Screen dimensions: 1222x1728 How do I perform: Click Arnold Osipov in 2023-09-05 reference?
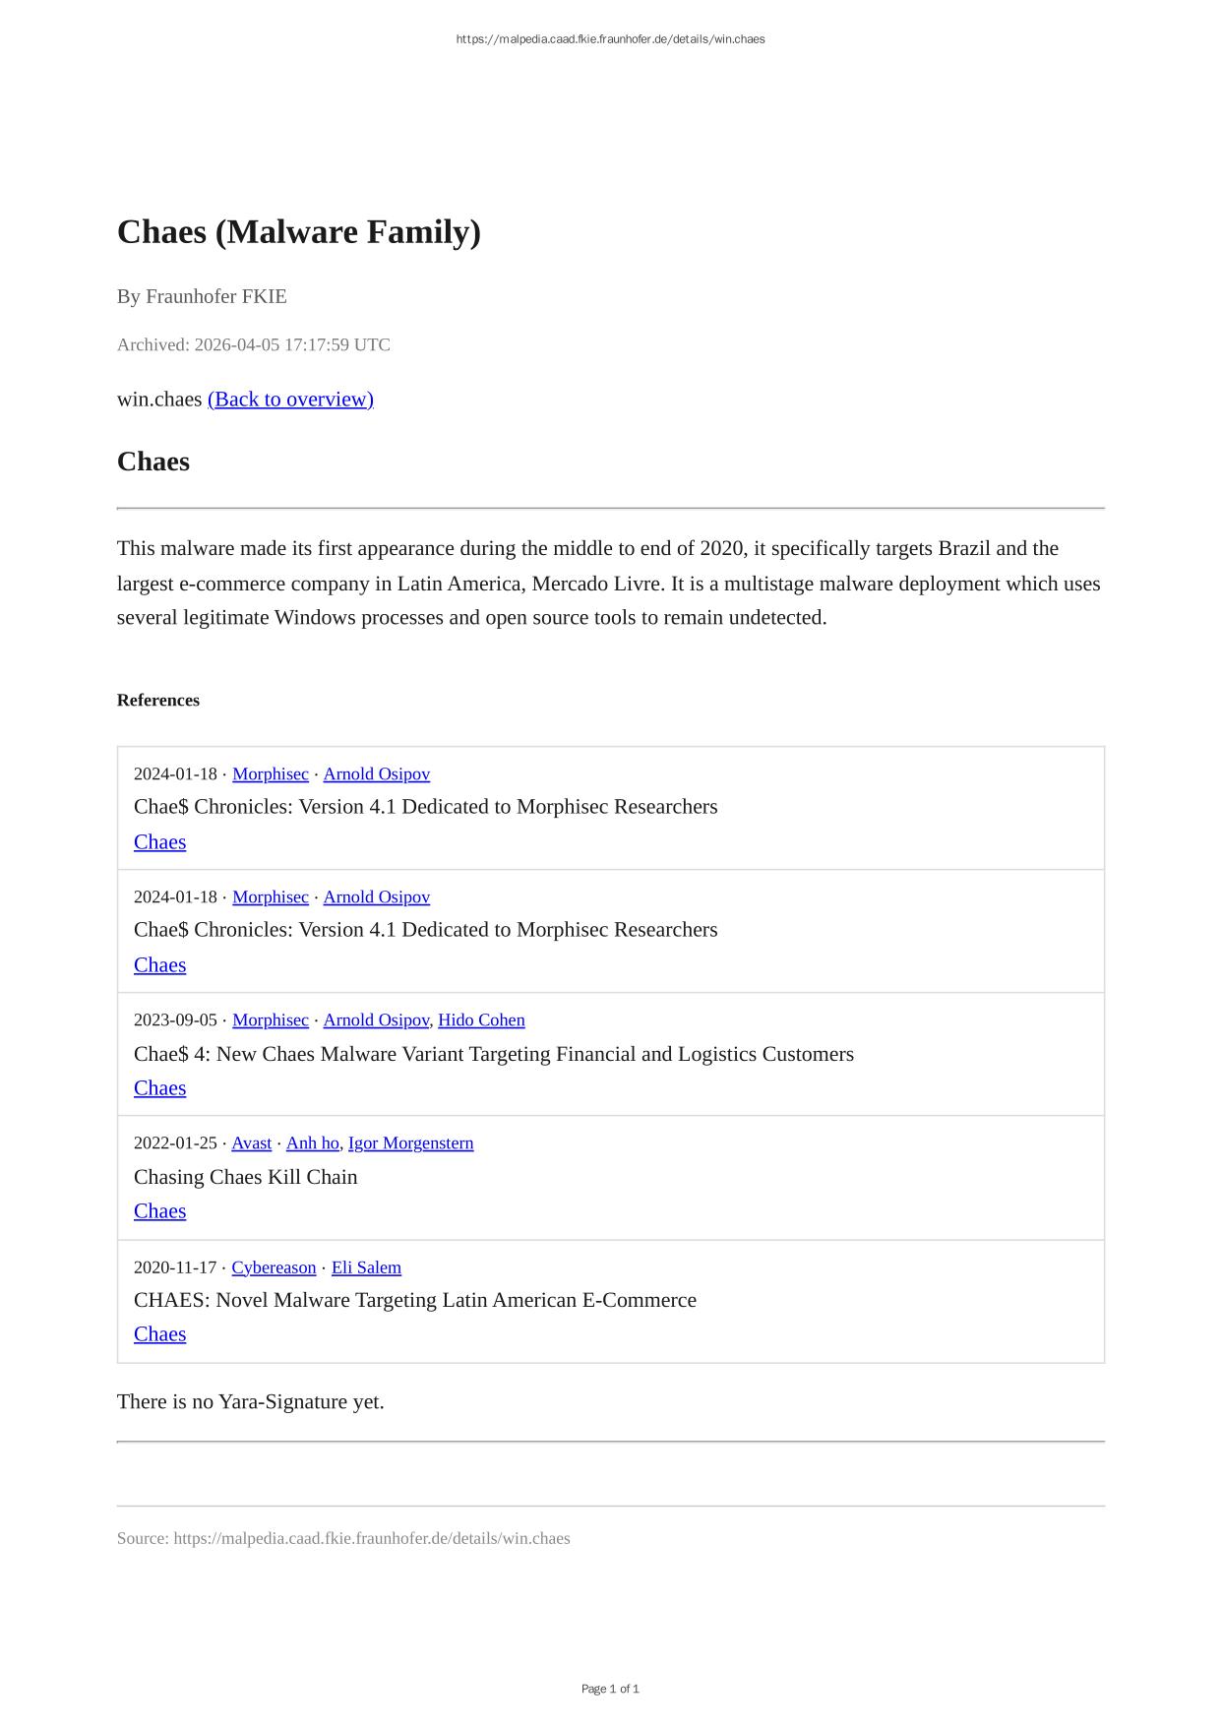pyautogui.click(x=376, y=1020)
